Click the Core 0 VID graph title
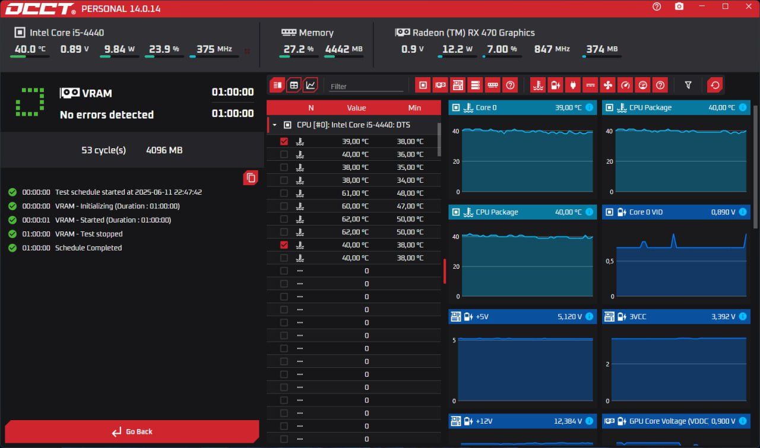Screen dimensions: 760x448 pos(646,212)
